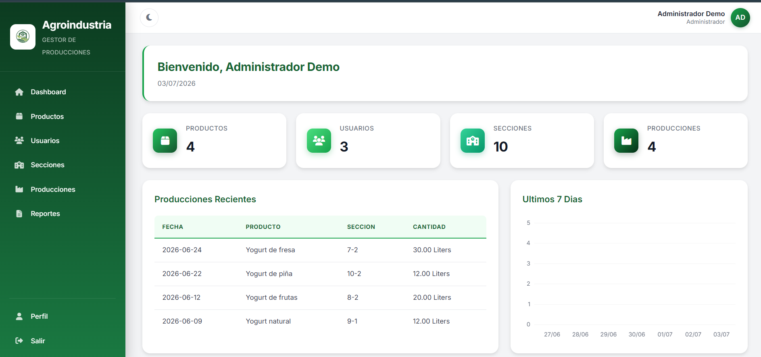Click the Agroindustria logo icon
The width and height of the screenshot is (761, 357).
point(23,37)
